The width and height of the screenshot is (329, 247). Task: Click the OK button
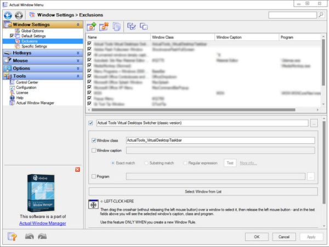click(x=257, y=237)
